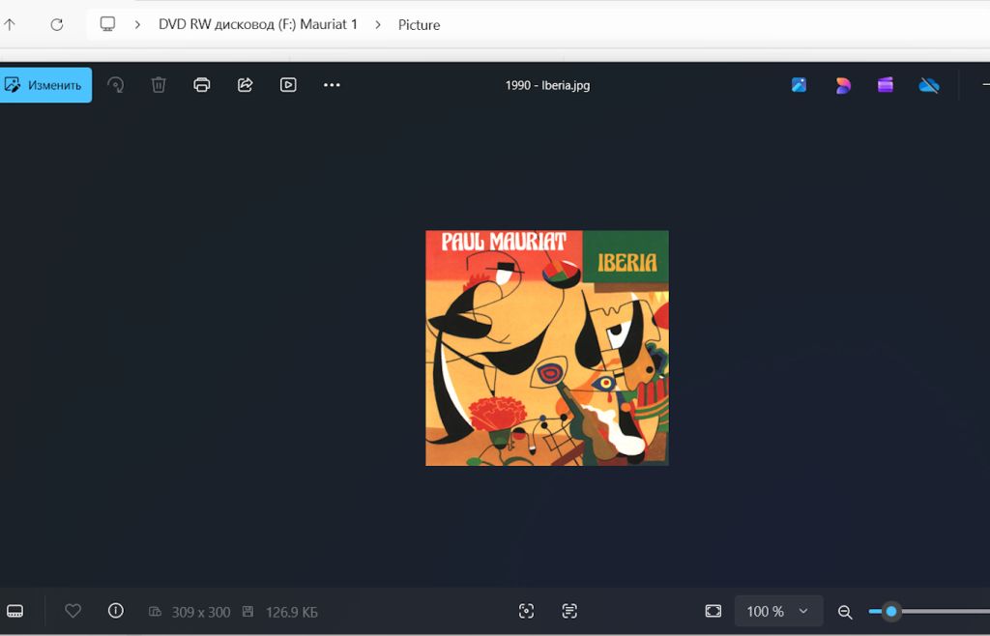This screenshot has height=636, width=990.
Task: Click the zoom slider handle
Action: tap(890, 611)
